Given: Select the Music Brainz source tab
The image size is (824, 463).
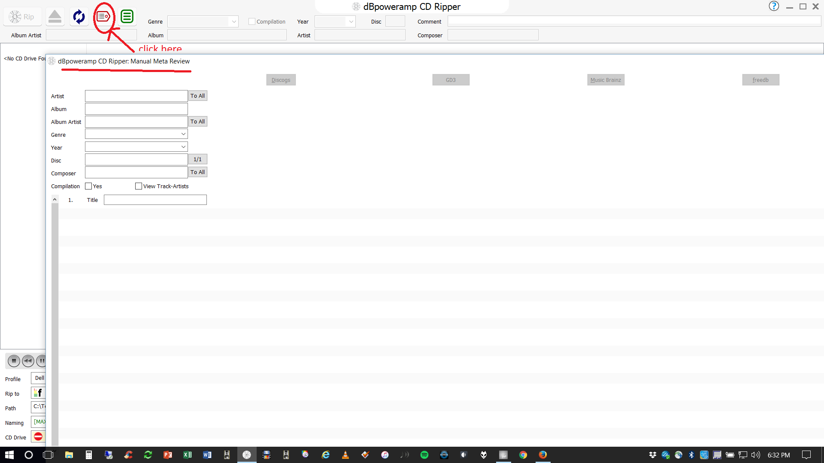Looking at the screenshot, I should [606, 80].
